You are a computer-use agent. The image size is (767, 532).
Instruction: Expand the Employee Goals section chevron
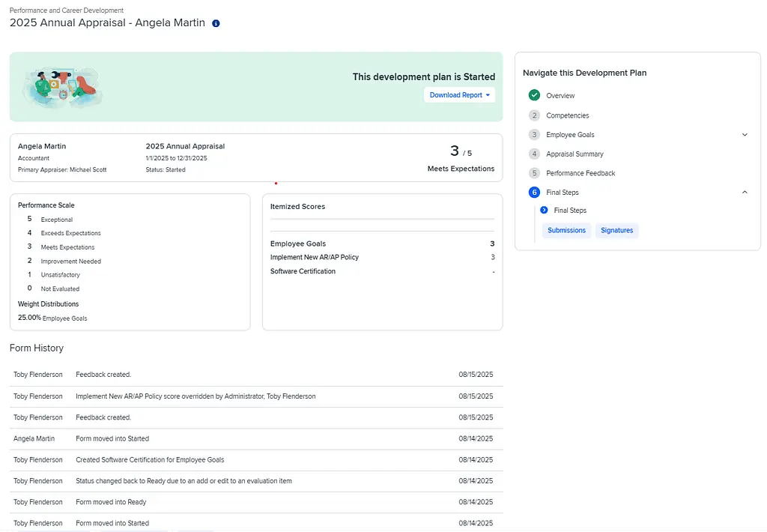coord(745,135)
